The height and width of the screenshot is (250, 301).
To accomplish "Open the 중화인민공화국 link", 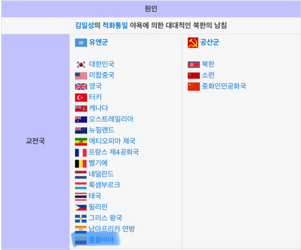I will [x=224, y=86].
